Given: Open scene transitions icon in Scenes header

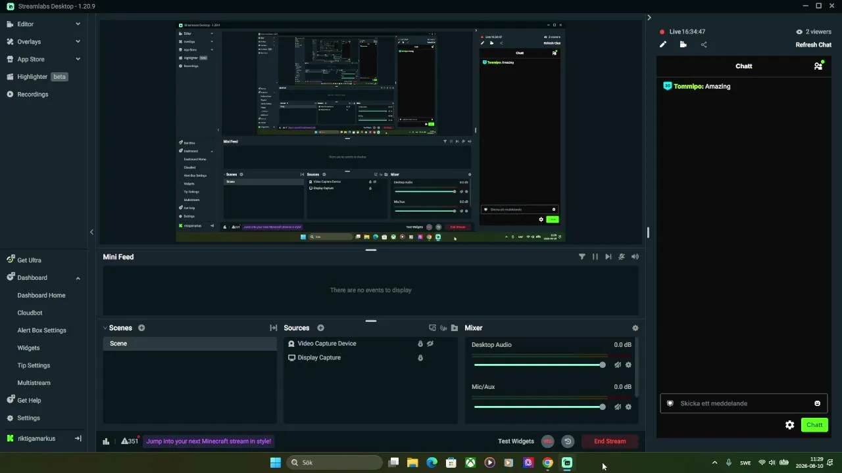Looking at the screenshot, I should [x=274, y=328].
